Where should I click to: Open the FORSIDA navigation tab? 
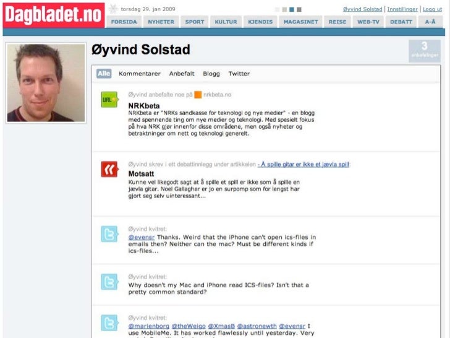pos(124,22)
